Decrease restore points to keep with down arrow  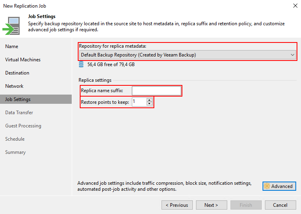coord(149,104)
